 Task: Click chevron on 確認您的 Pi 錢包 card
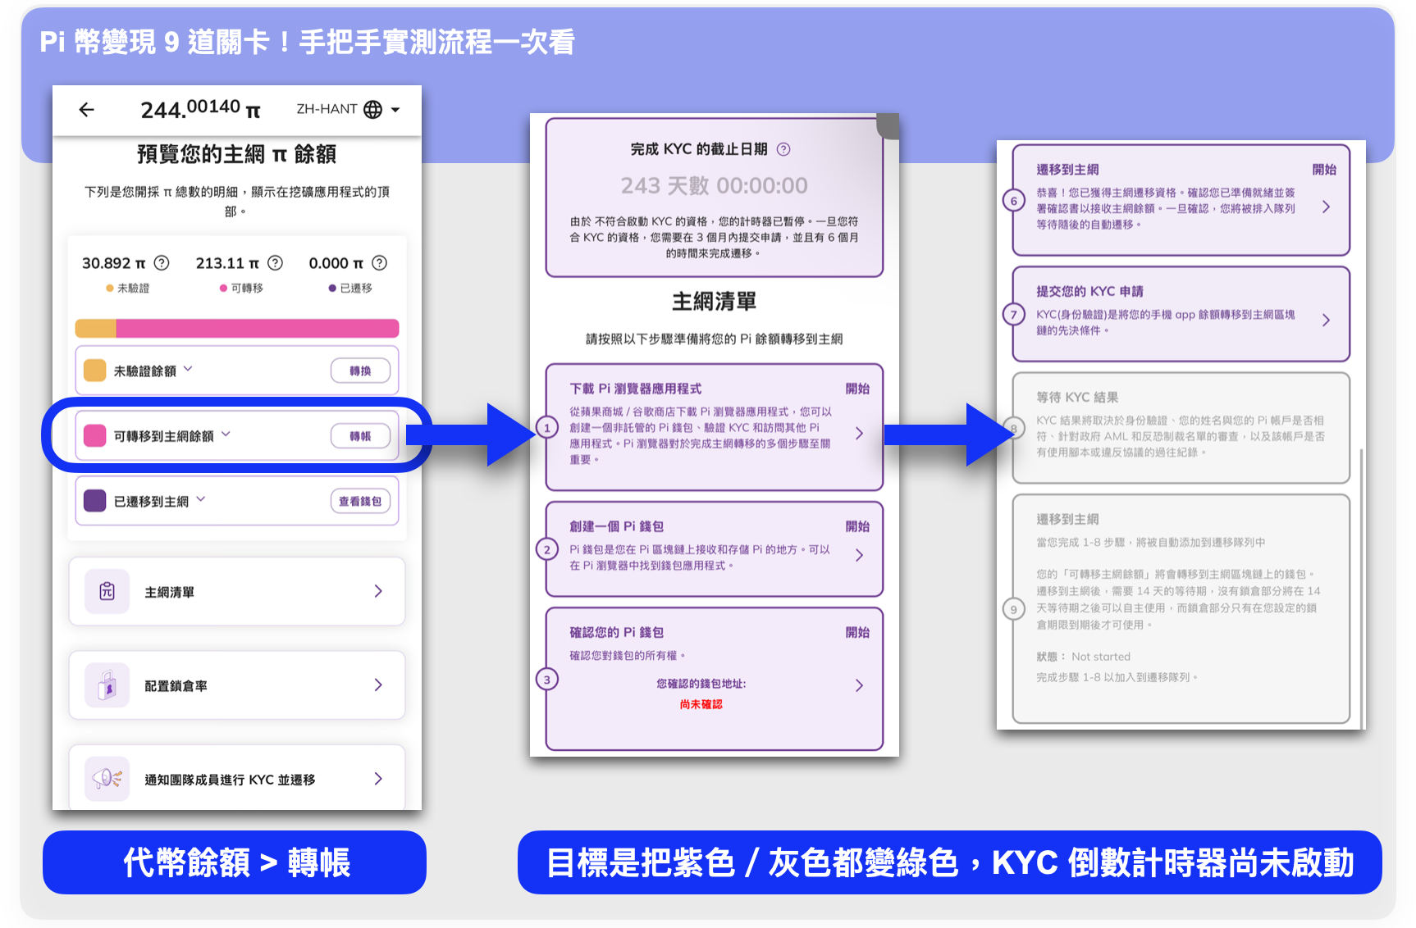point(859,685)
